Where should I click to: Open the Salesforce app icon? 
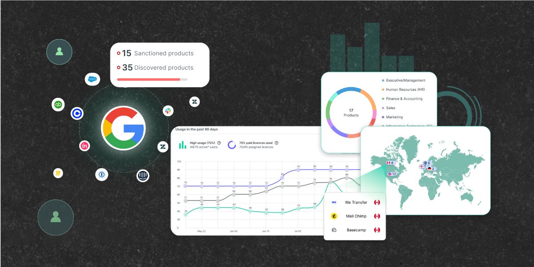[93, 79]
